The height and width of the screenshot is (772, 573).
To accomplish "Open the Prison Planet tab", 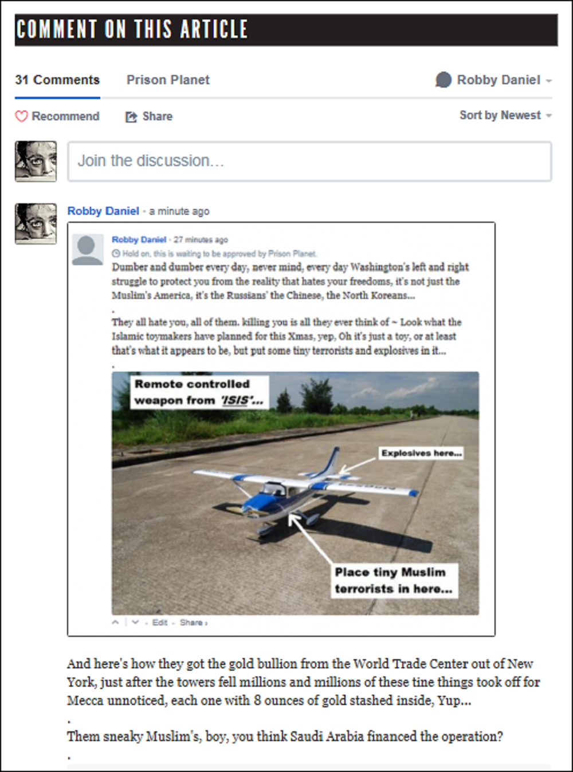I will [168, 80].
